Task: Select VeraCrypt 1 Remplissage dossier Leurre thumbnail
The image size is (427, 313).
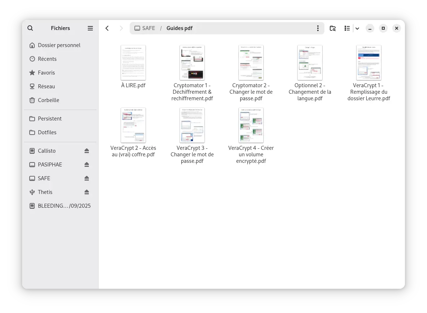Action: (x=369, y=63)
